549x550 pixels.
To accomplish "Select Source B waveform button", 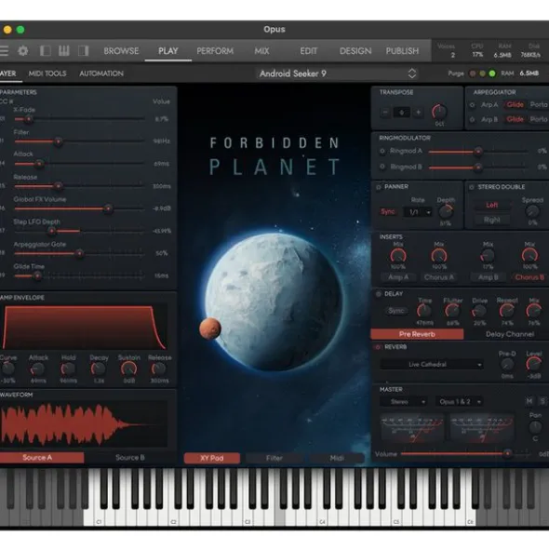I will [x=130, y=458].
